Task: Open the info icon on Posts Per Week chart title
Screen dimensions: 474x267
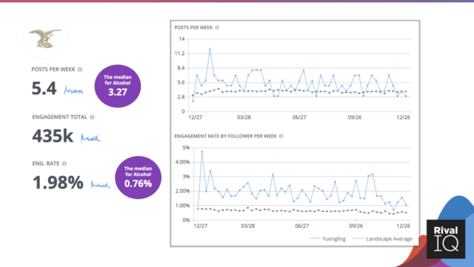Action: pos(217,28)
